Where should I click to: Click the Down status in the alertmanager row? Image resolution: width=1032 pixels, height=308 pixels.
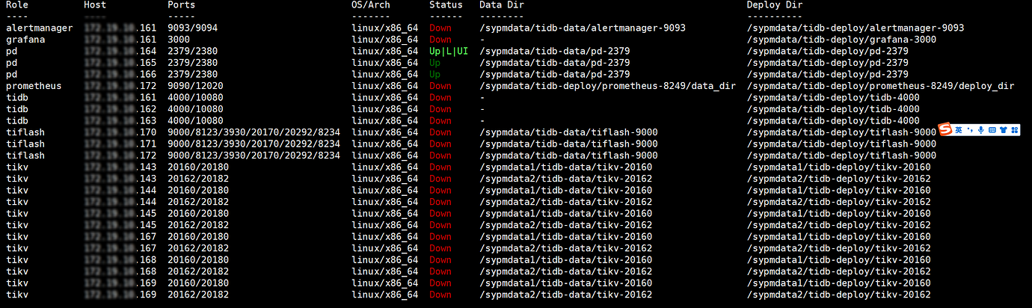440,28
